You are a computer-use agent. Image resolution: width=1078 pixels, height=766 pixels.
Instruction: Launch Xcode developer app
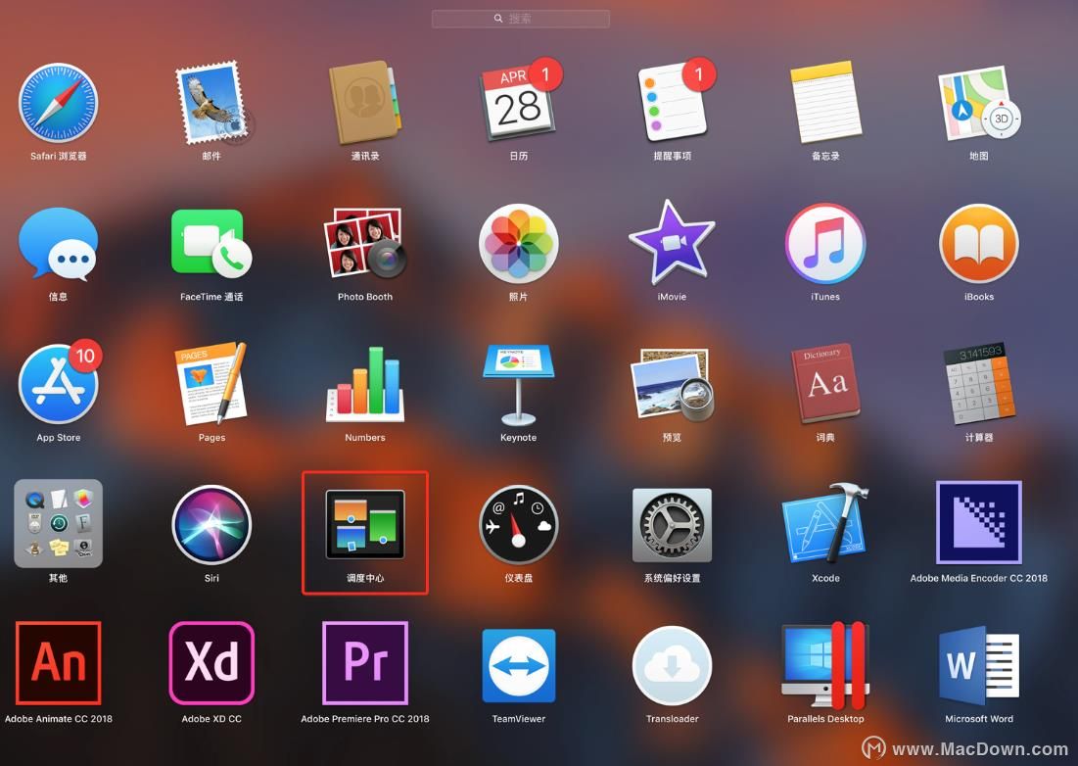point(825,523)
